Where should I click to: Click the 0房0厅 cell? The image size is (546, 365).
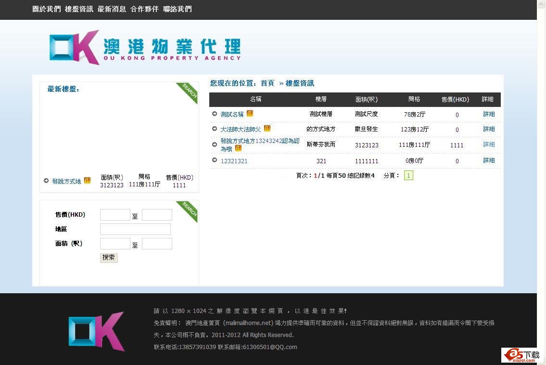click(x=415, y=161)
